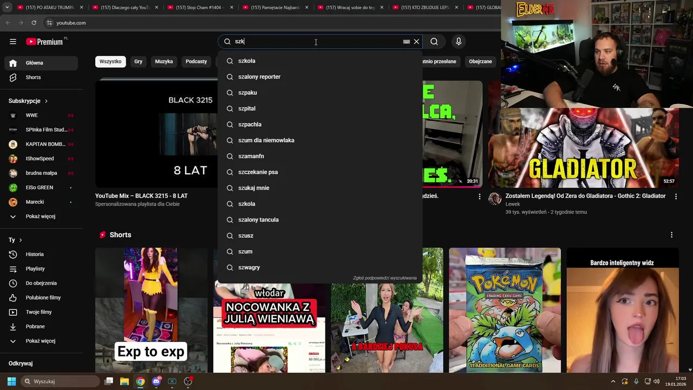Select the Główna sidebar item
Viewport: 693px width, 390px height.
(x=41, y=63)
